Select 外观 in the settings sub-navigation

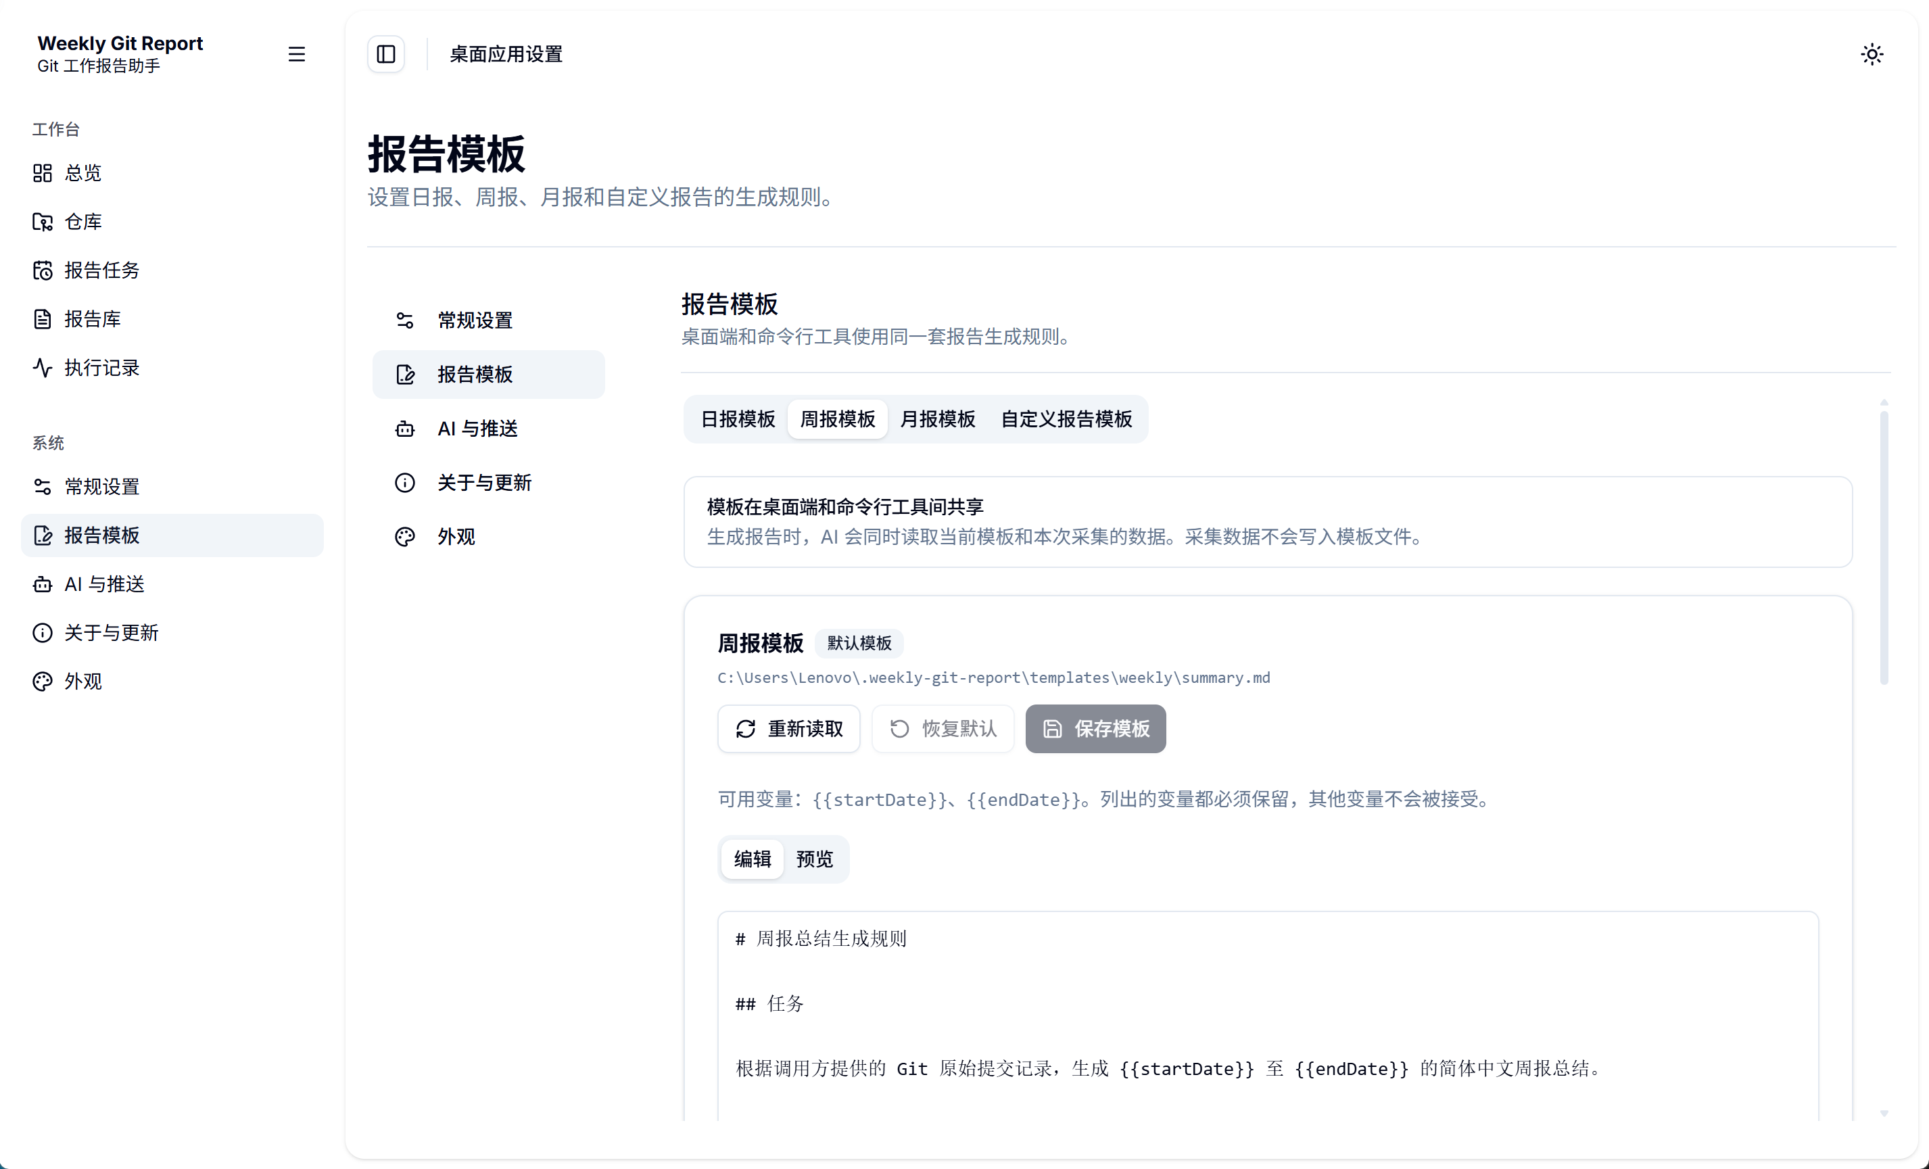pos(489,536)
